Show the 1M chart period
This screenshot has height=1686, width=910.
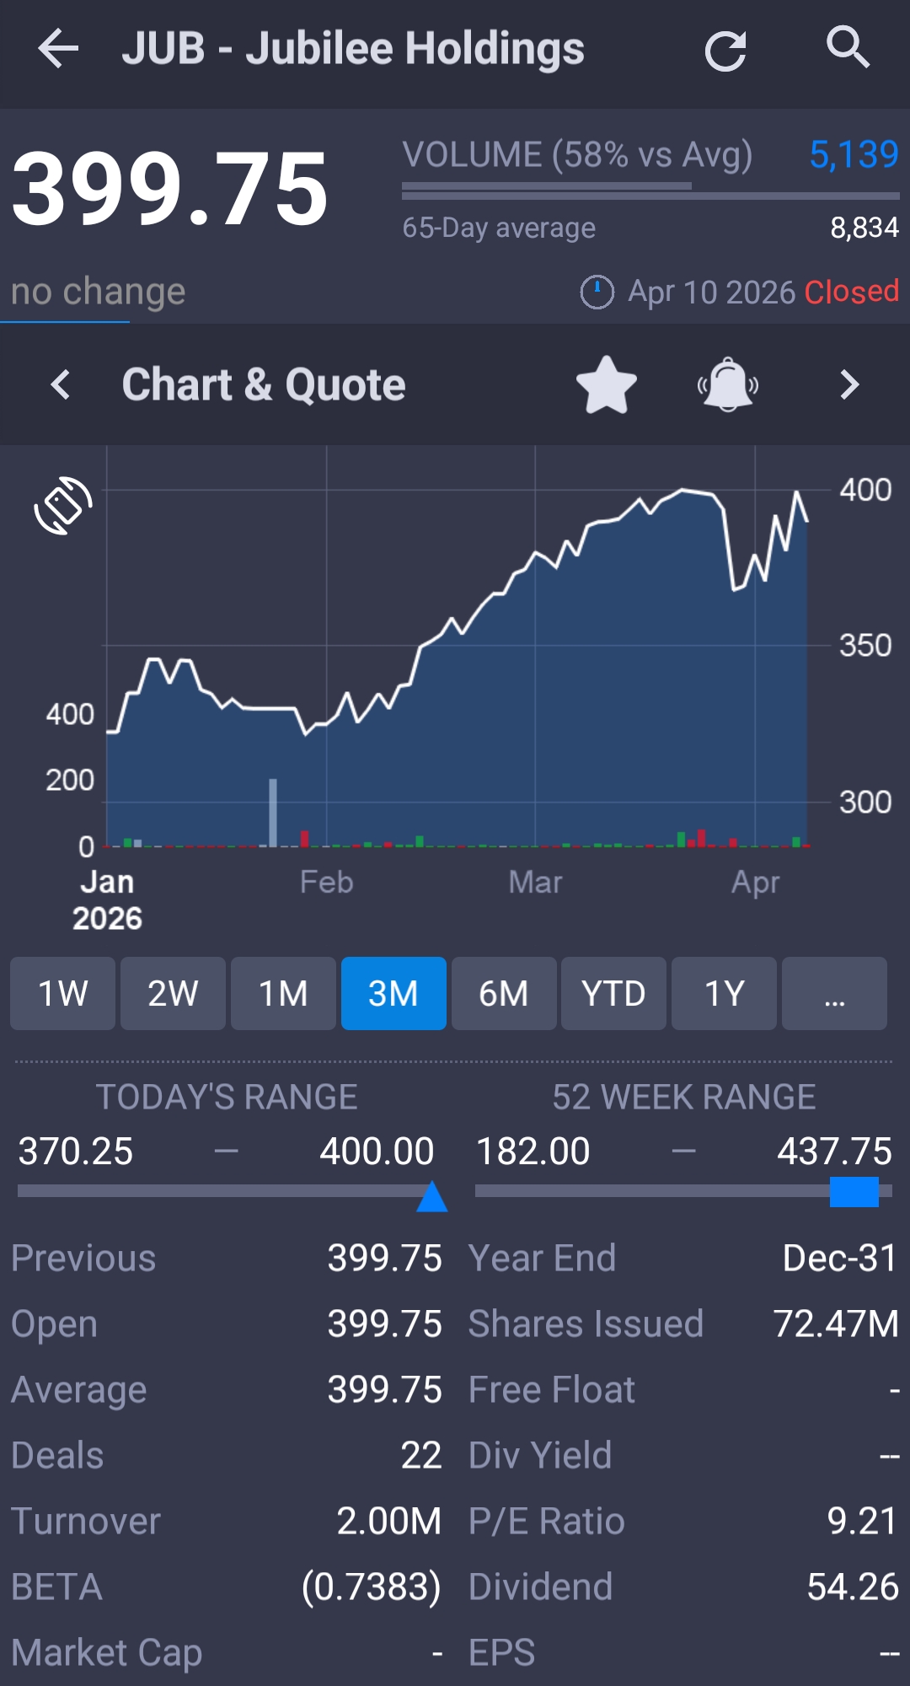coord(283,993)
